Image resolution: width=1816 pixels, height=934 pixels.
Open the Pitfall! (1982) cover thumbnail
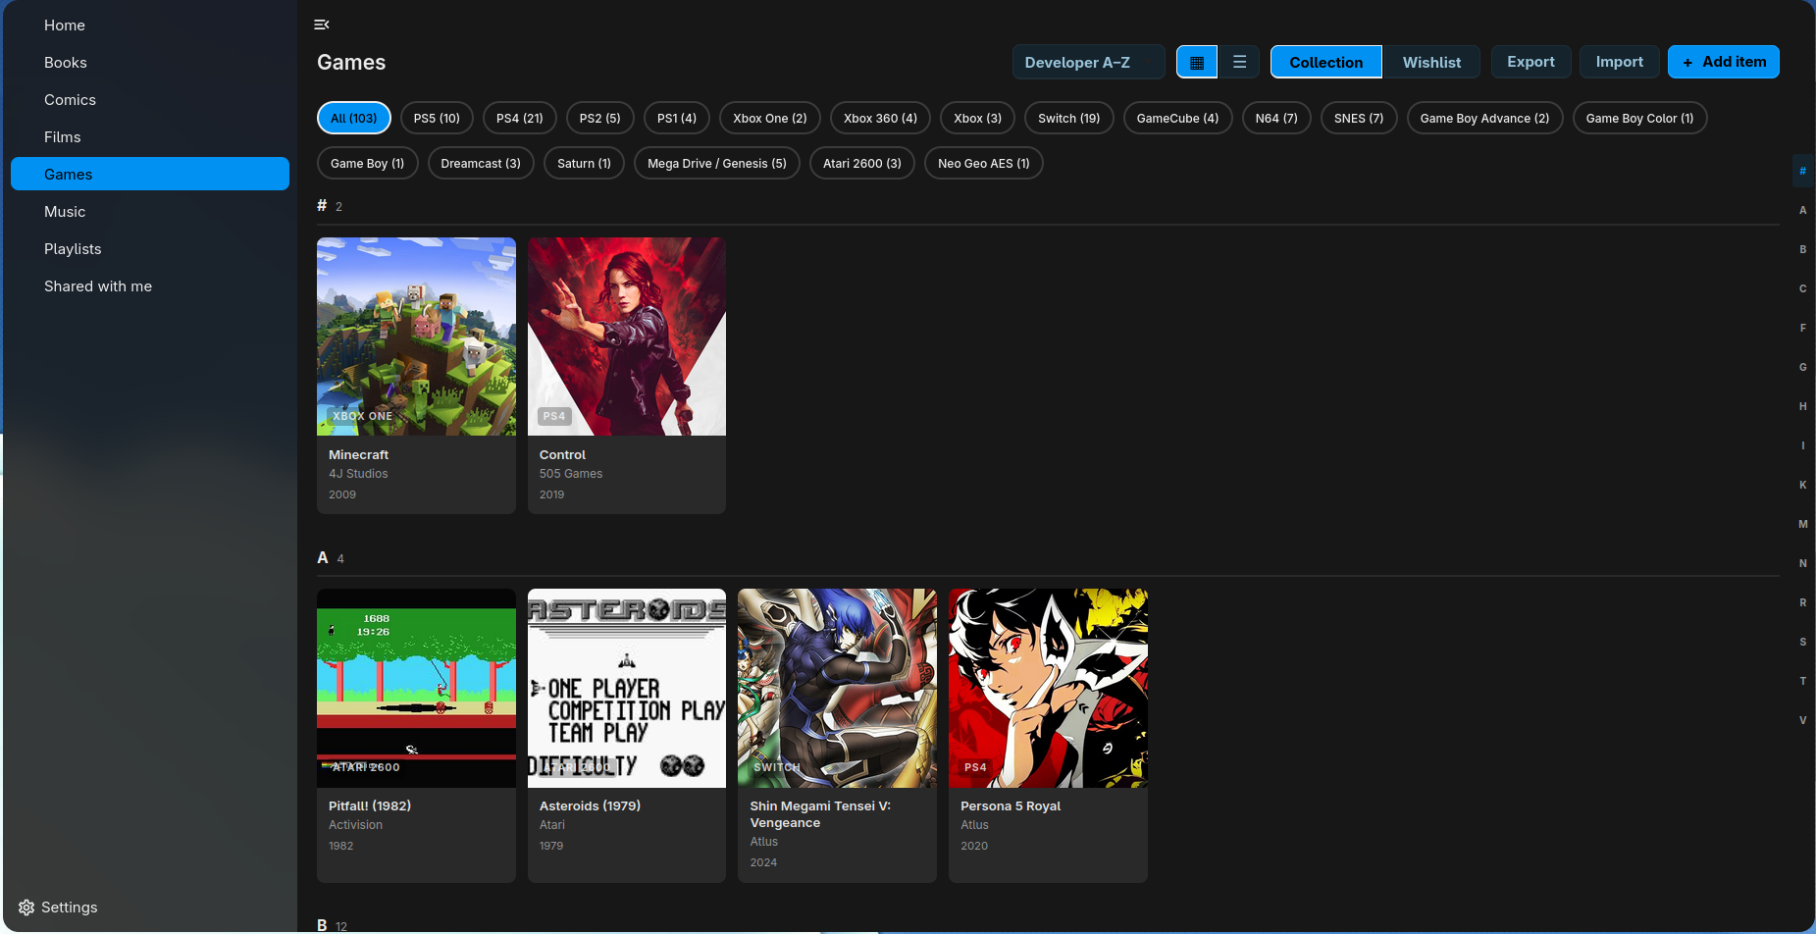tap(416, 688)
